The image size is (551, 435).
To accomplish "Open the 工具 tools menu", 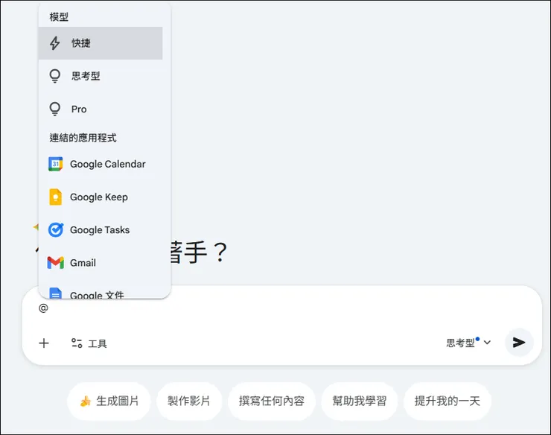I will coord(89,343).
